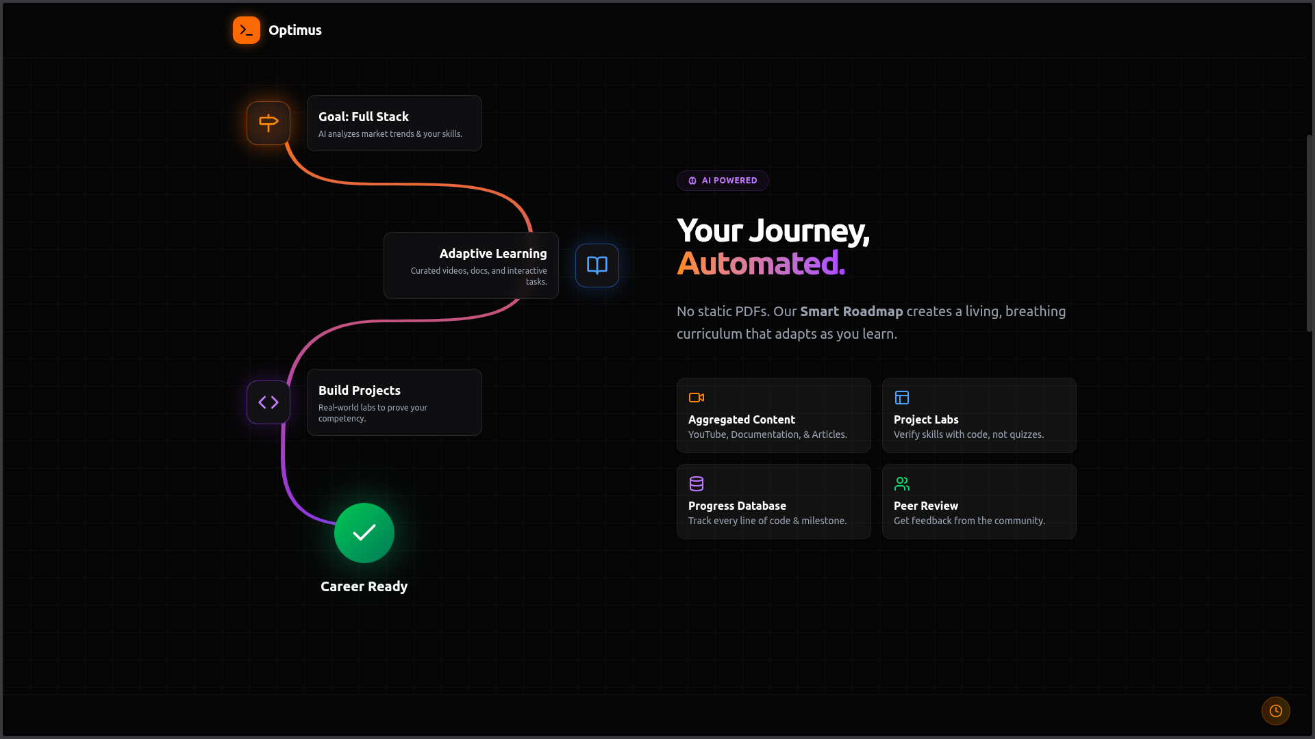Open the Build Projects card
This screenshot has width=1315, height=739.
(394, 403)
